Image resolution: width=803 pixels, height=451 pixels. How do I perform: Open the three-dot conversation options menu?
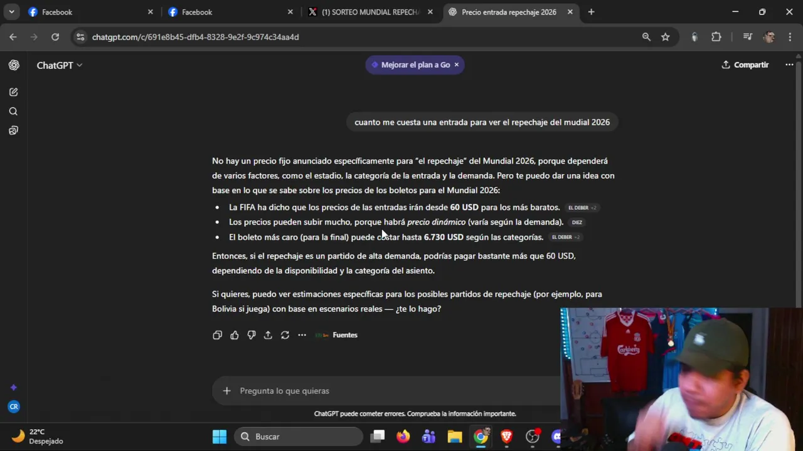pyautogui.click(x=789, y=65)
